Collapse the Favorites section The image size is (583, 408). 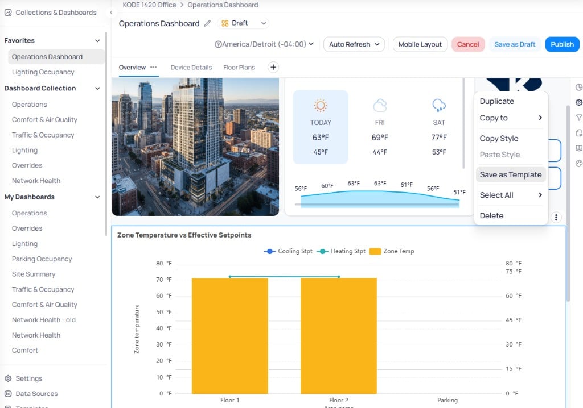click(x=97, y=41)
